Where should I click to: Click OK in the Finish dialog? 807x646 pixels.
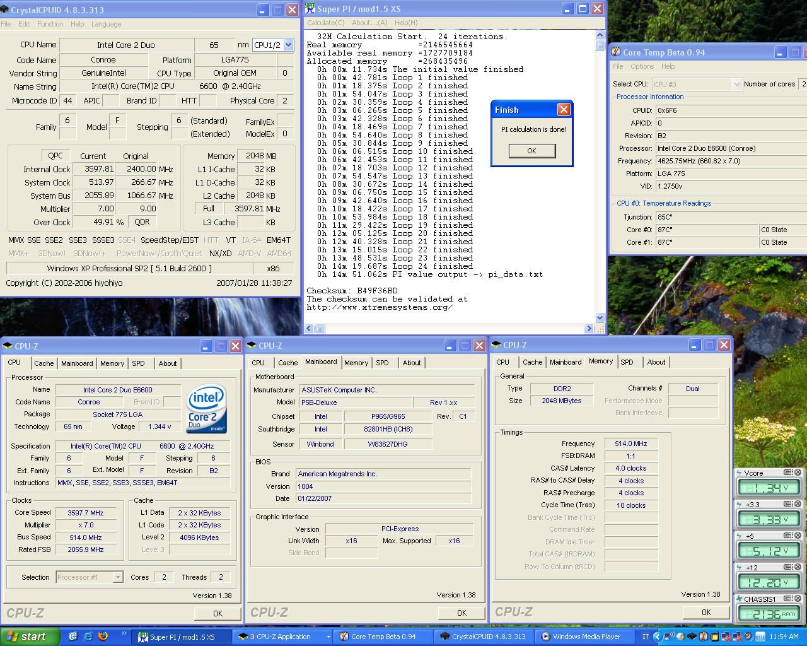click(531, 151)
